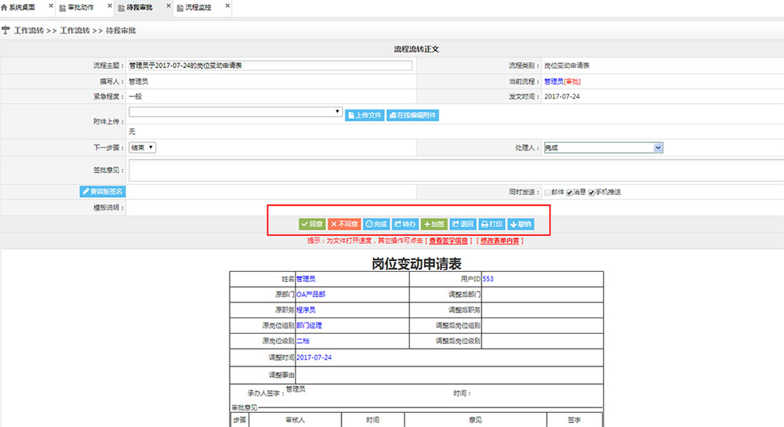
Task: Click into the 签批意见 comment field
Action: pos(455,170)
